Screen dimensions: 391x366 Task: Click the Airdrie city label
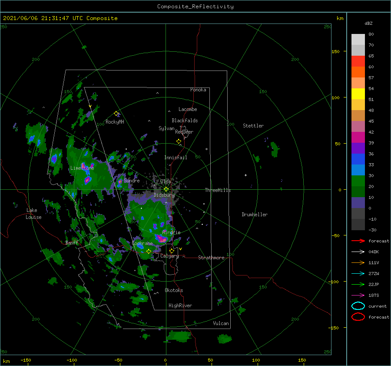[x=171, y=232]
